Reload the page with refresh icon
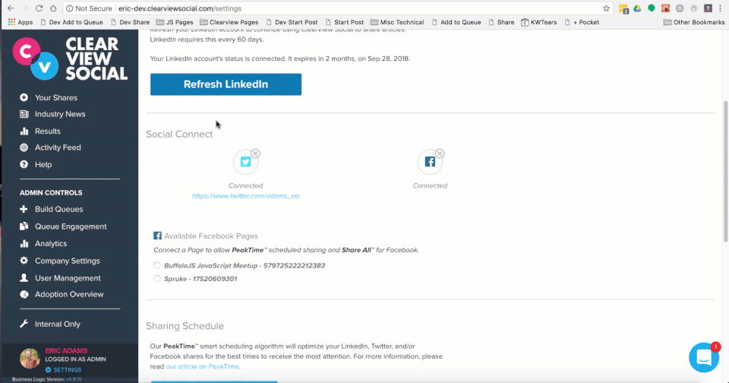729x383 pixels. [39, 8]
